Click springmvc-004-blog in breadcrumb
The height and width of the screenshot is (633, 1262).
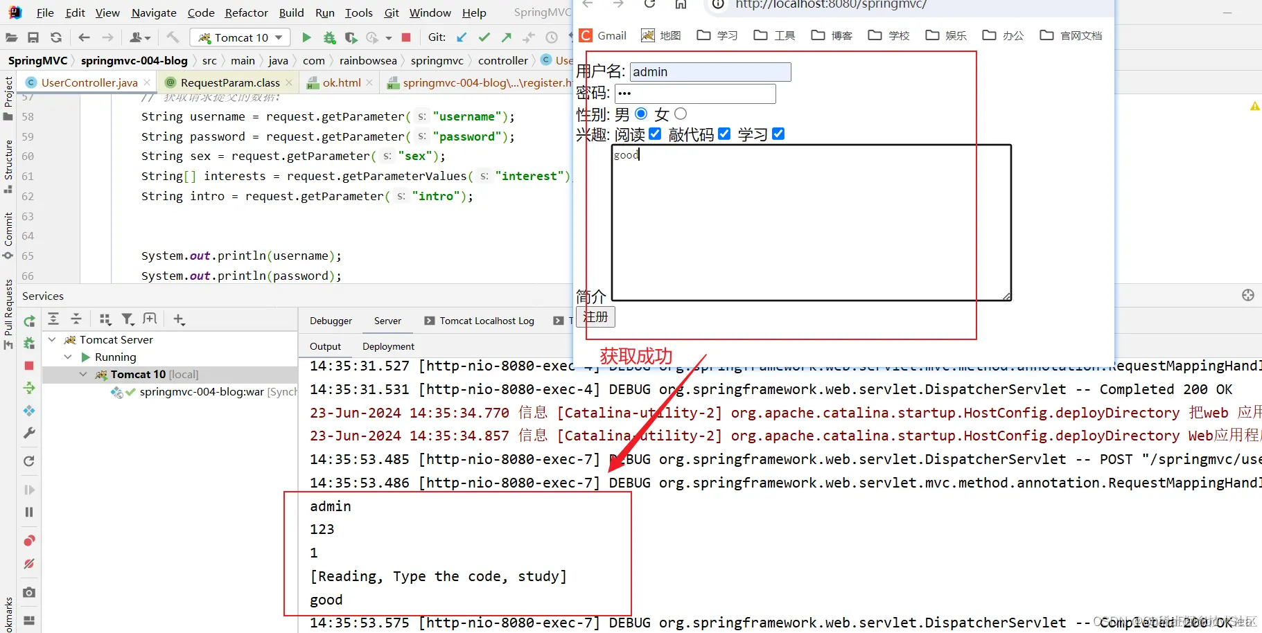click(134, 60)
